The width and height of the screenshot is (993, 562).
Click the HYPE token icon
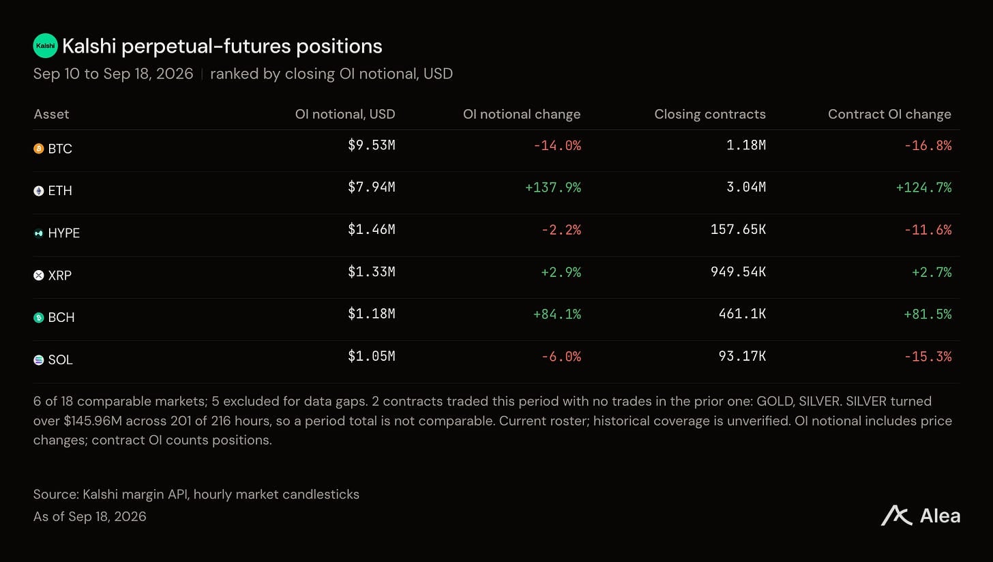pyautogui.click(x=39, y=233)
